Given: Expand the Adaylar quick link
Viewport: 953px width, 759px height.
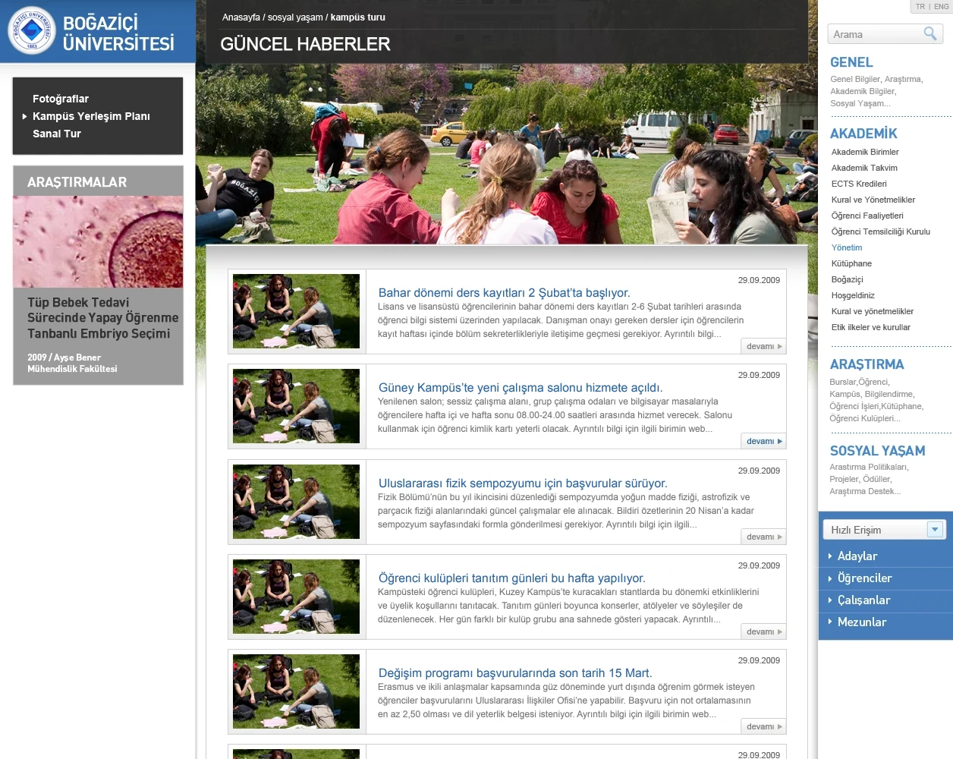Looking at the screenshot, I should (857, 556).
